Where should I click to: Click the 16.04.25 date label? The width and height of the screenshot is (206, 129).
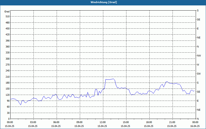coord(195,126)
